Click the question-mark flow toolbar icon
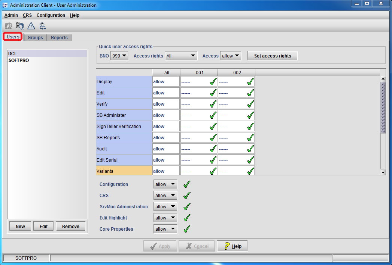The width and height of the screenshot is (392, 265). 43,26
